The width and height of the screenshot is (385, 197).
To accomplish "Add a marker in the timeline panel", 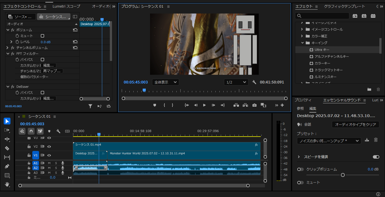I will click(x=49, y=131).
